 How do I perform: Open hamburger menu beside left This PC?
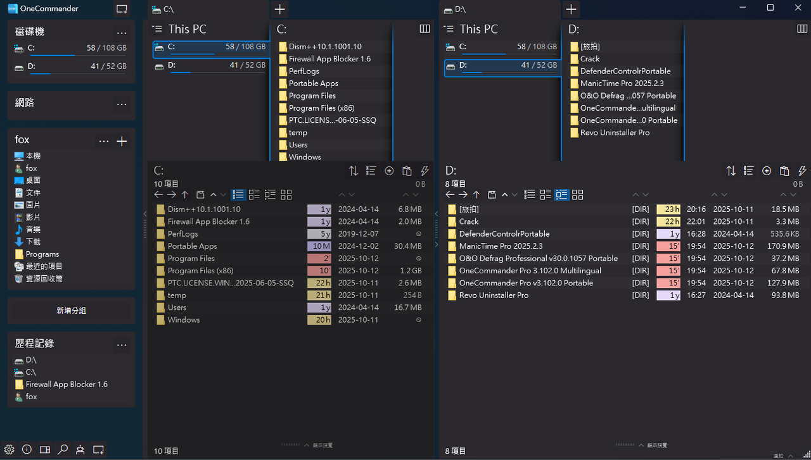coord(158,28)
